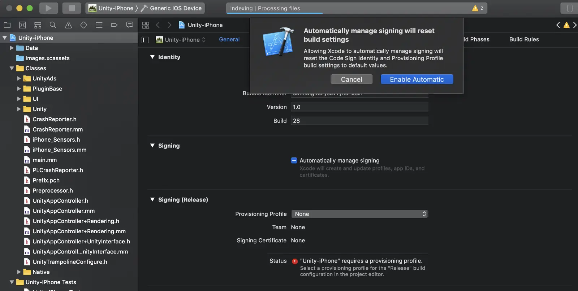Click the Enable Automatic button
Viewport: 578px width, 291px height.
coord(417,79)
